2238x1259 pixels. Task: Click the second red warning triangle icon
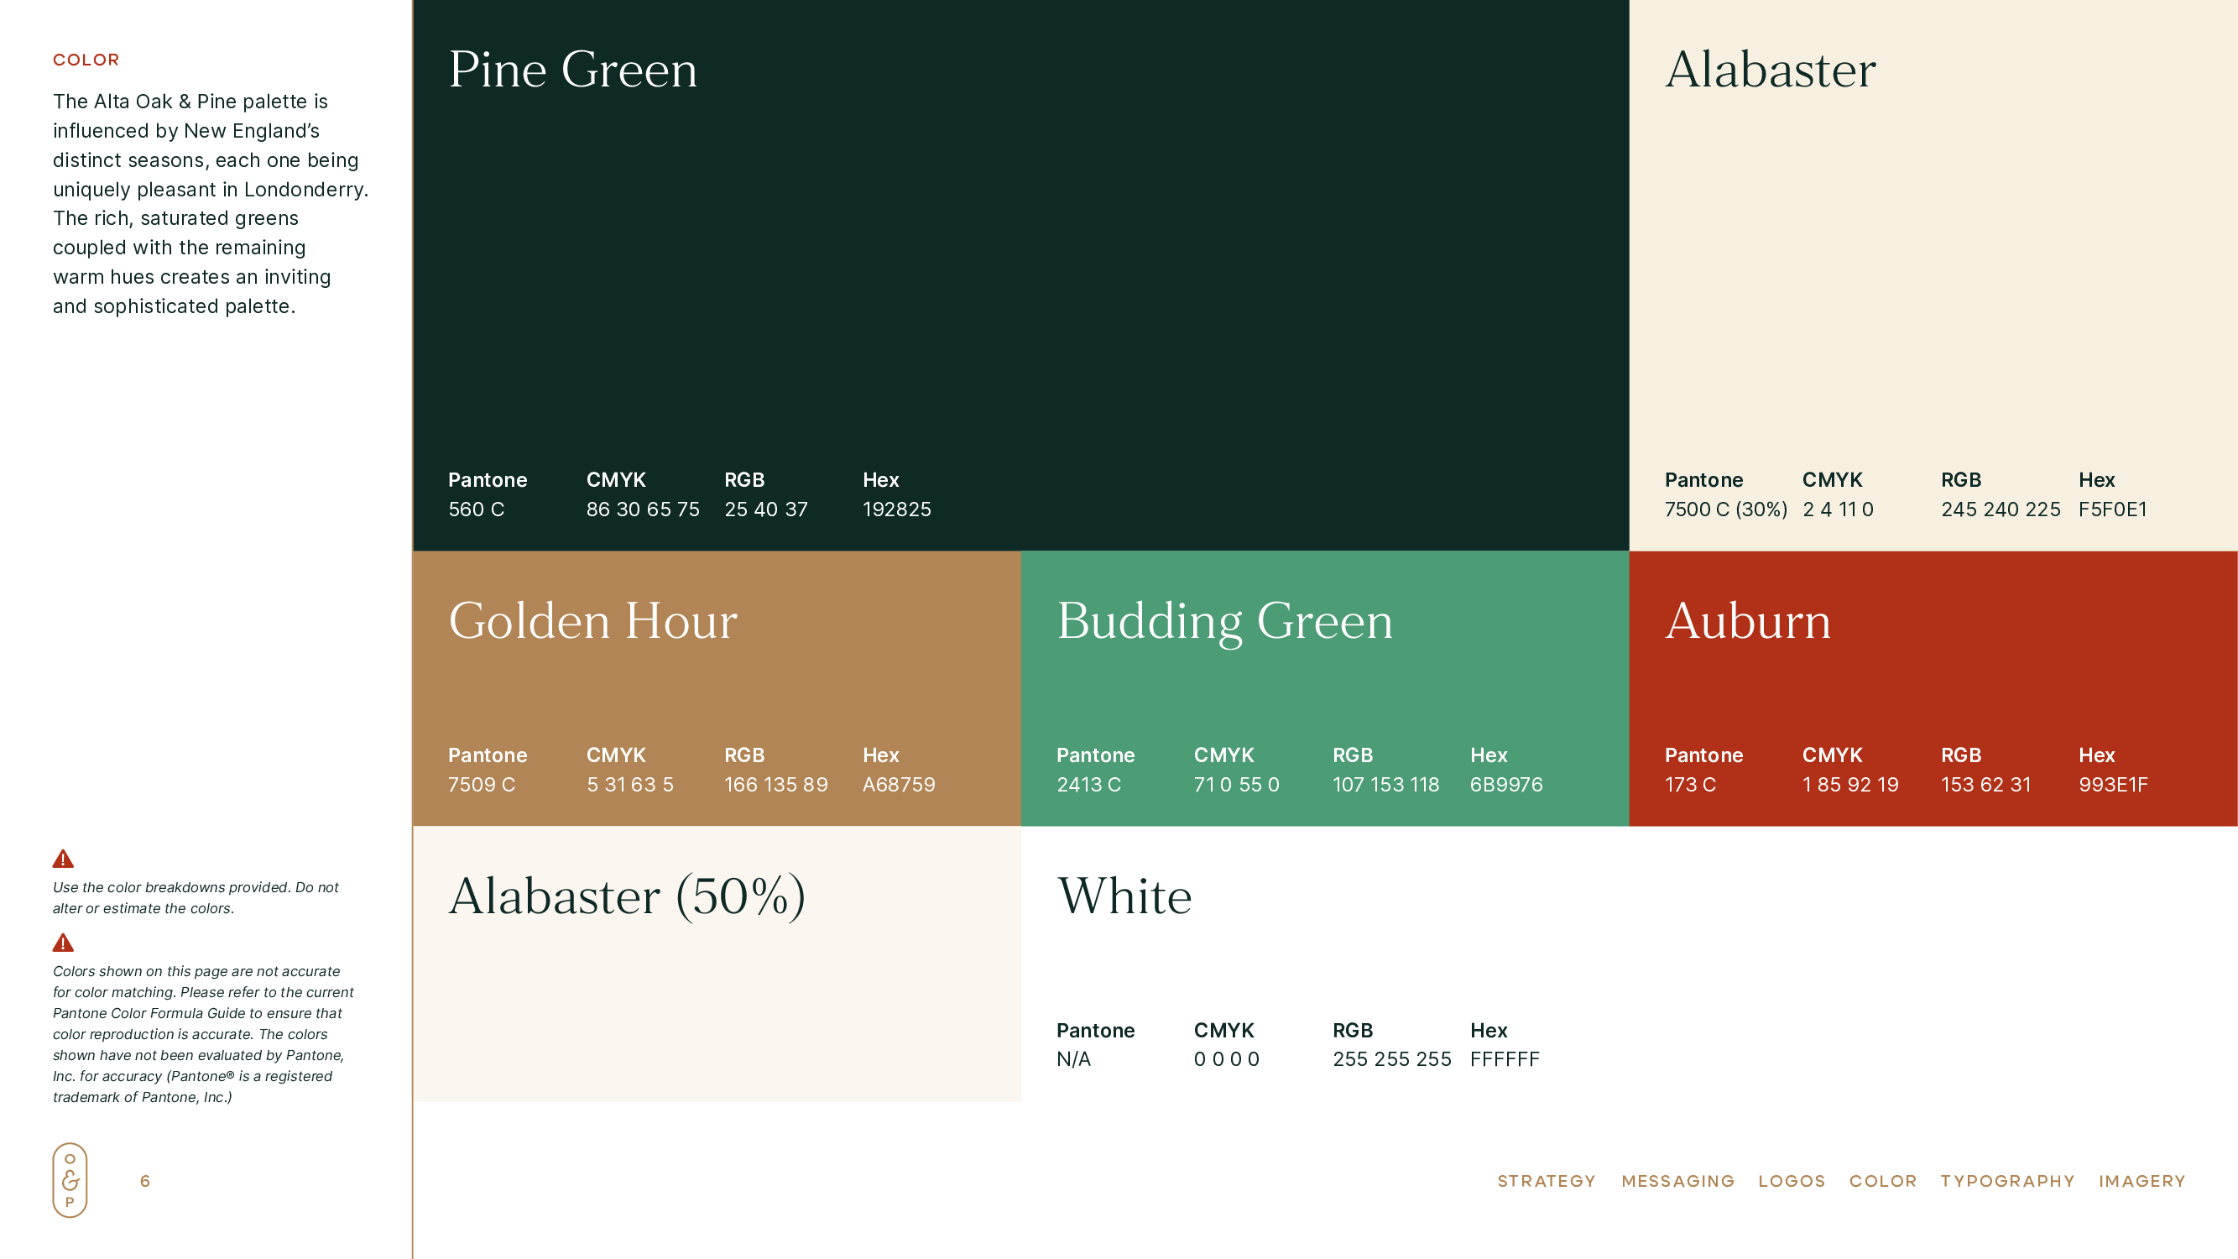(63, 943)
